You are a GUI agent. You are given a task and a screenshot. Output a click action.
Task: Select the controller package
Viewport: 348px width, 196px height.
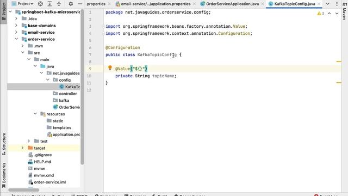pos(65,94)
